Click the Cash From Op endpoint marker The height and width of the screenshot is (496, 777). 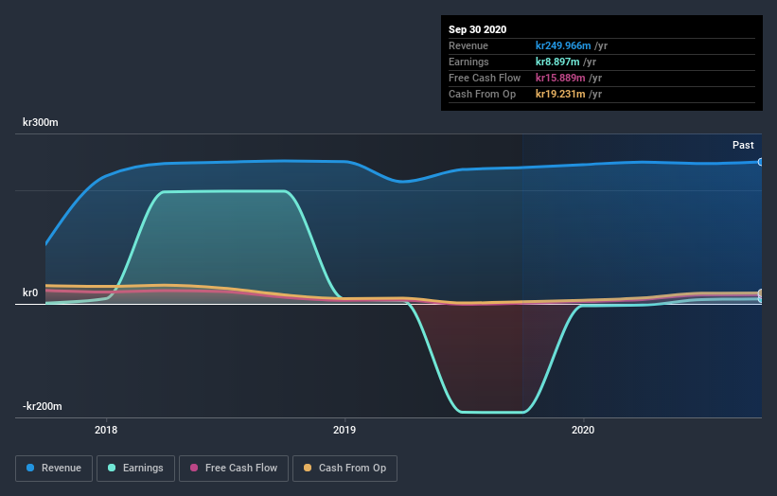coord(760,292)
